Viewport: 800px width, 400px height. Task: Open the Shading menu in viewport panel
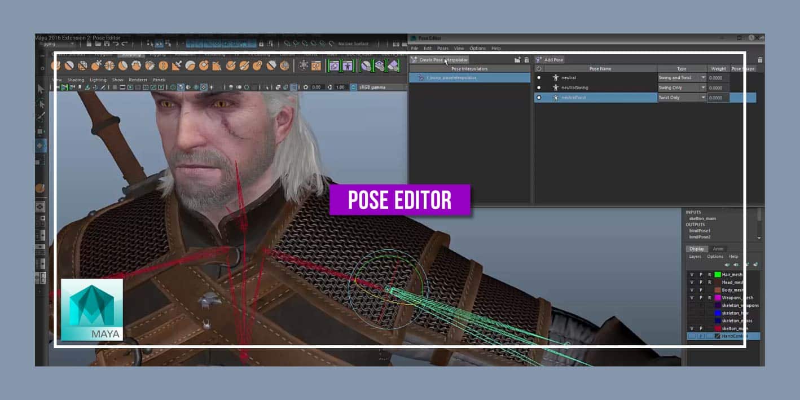76,80
